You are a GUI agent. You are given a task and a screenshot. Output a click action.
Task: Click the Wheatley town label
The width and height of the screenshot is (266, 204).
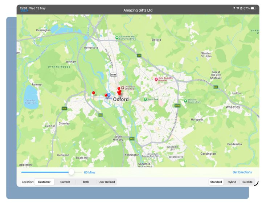click(233, 107)
